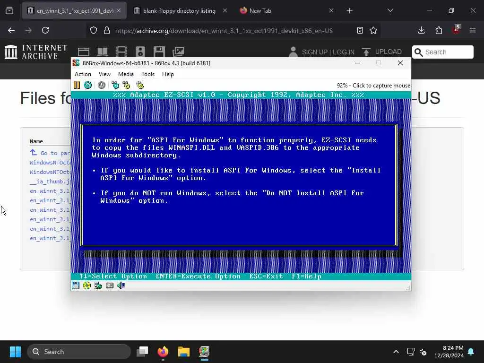
Task: Click taskbar Search box
Action: [79, 352]
